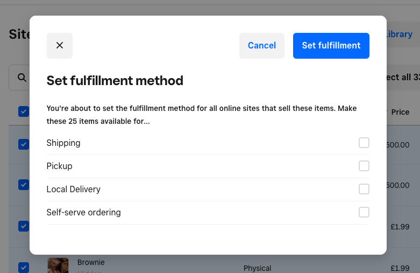Uncheck the first item row checkbox
420x273 pixels.
click(x=24, y=144)
